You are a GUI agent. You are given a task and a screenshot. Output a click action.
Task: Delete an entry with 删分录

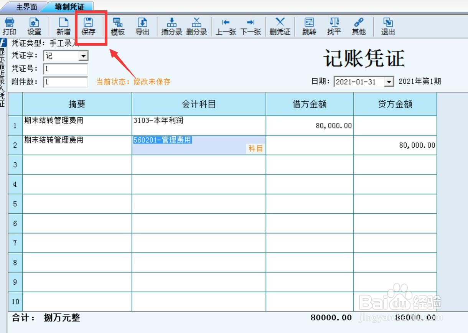point(196,26)
